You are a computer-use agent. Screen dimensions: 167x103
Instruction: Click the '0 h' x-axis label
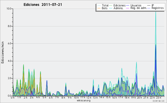(13, 98)
